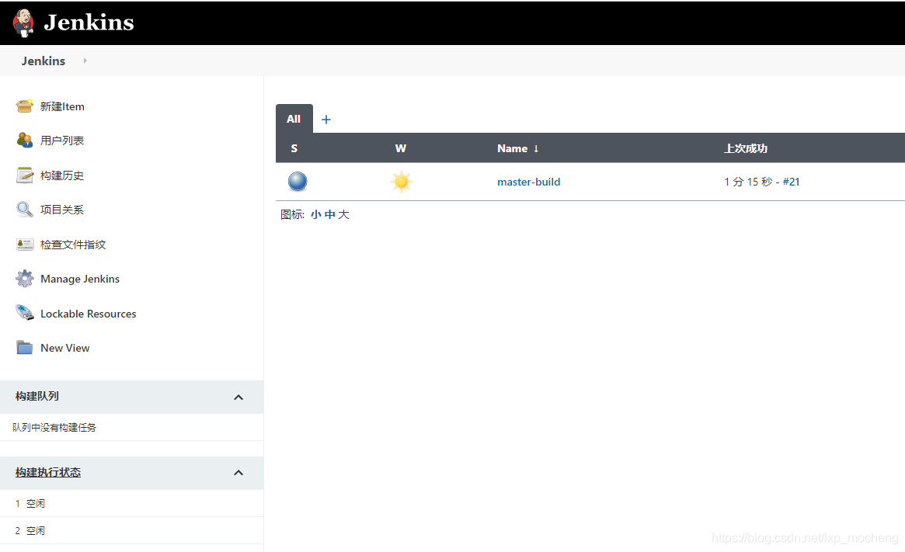905x552 pixels.
Task: Add a new view with plus tab
Action: coord(326,120)
